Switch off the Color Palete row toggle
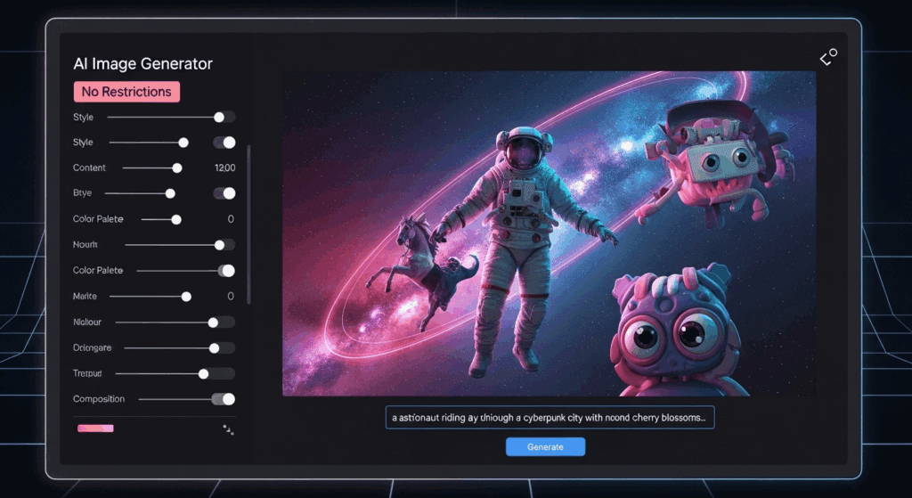Viewport: 912px width, 498px height. click(x=225, y=271)
